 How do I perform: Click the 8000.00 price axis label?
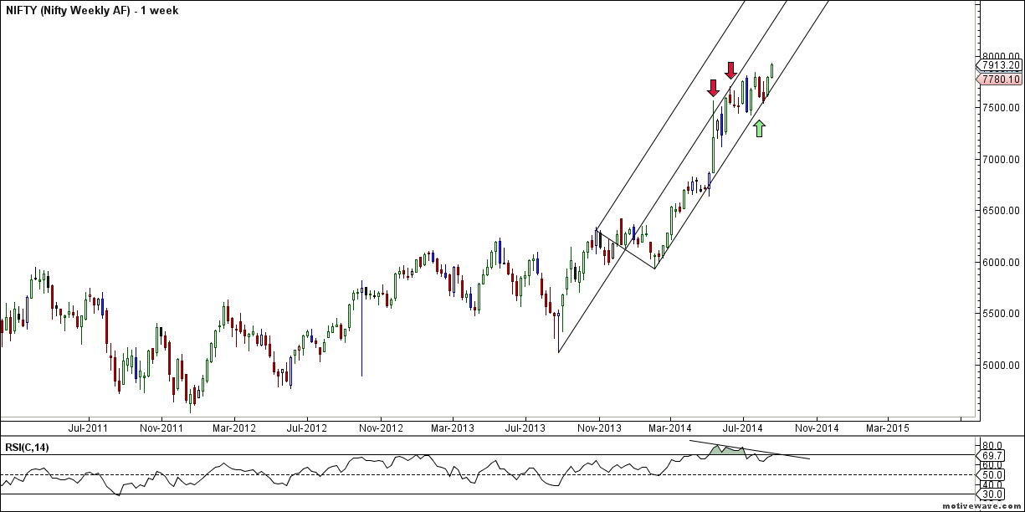(1001, 56)
